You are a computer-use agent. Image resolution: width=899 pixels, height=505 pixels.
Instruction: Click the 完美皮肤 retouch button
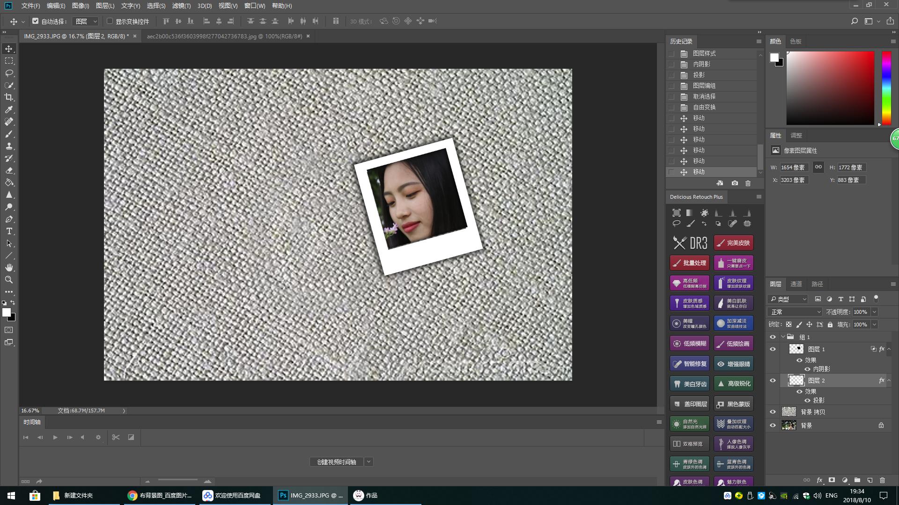click(x=733, y=243)
